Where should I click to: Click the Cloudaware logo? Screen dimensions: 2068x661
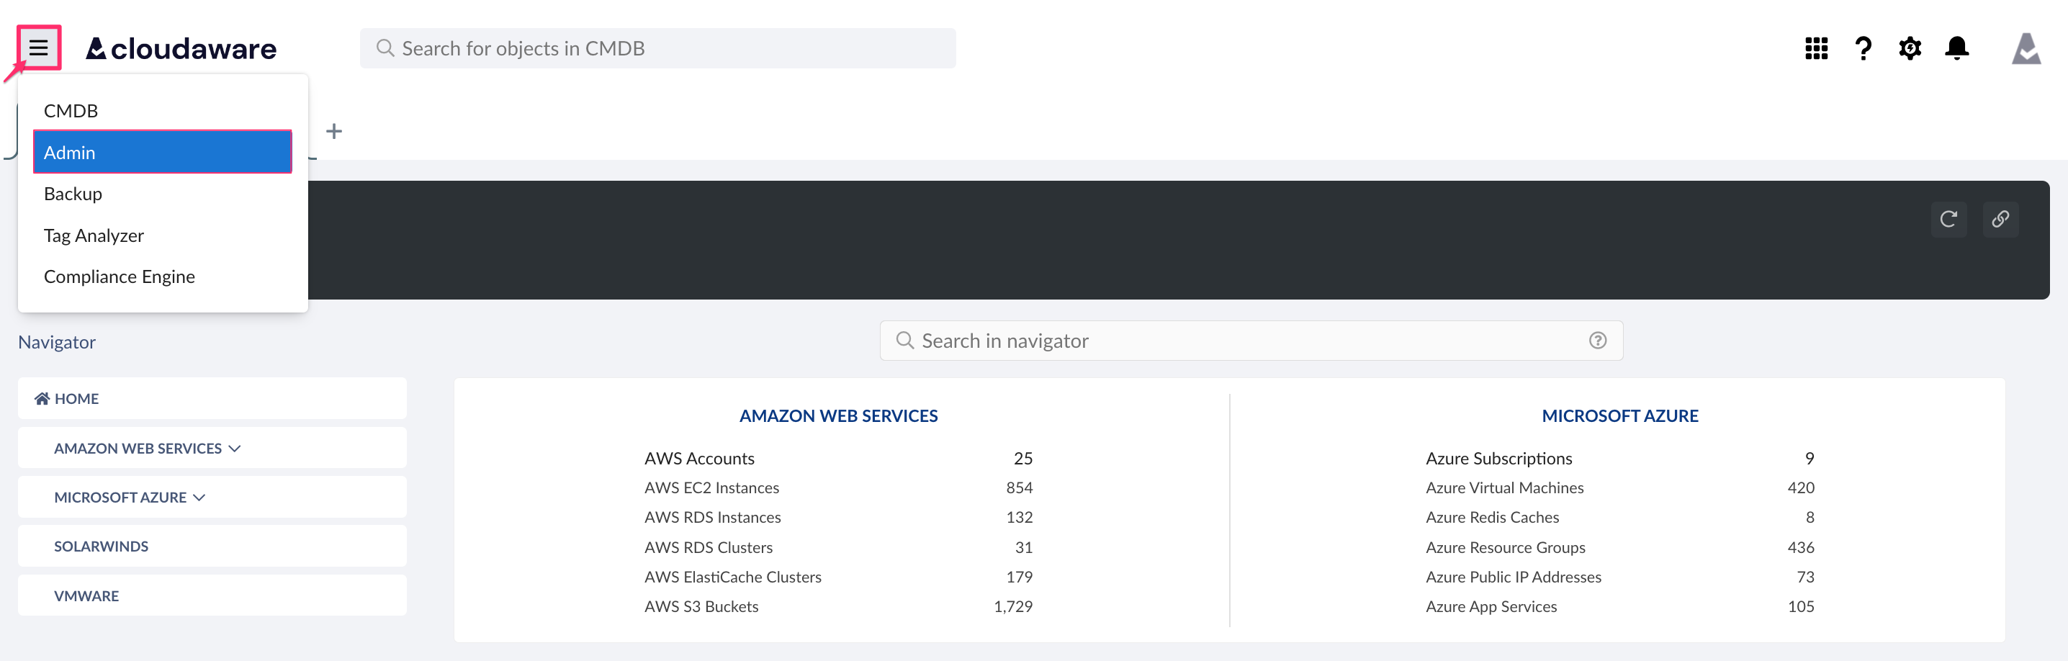click(x=180, y=48)
